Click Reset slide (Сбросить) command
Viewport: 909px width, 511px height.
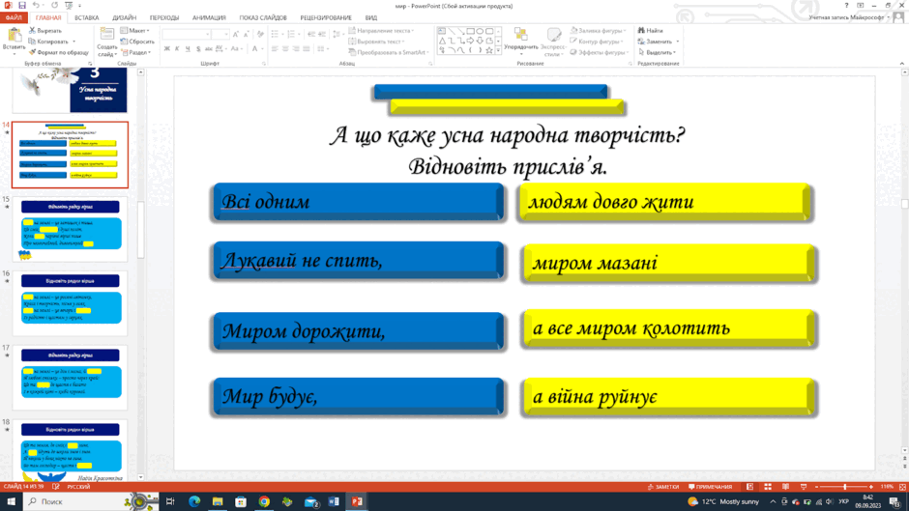(x=137, y=42)
